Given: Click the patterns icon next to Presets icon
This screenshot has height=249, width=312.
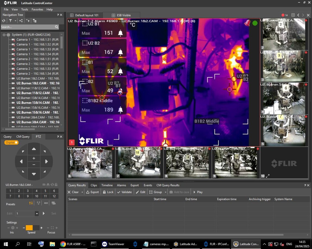Looking at the screenshot, I should click(38, 203).
